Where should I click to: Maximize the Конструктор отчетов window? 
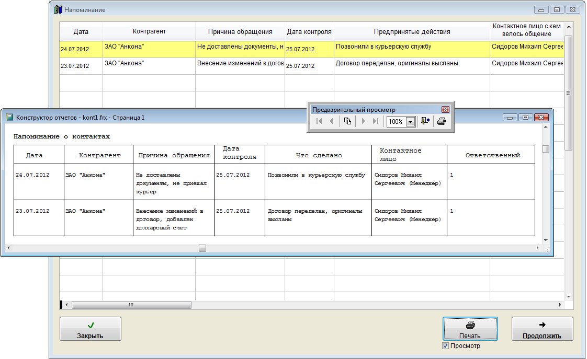pyautogui.click(x=526, y=118)
